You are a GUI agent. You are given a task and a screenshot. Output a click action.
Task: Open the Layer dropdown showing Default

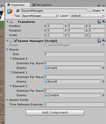pyautogui.click(x=87, y=16)
